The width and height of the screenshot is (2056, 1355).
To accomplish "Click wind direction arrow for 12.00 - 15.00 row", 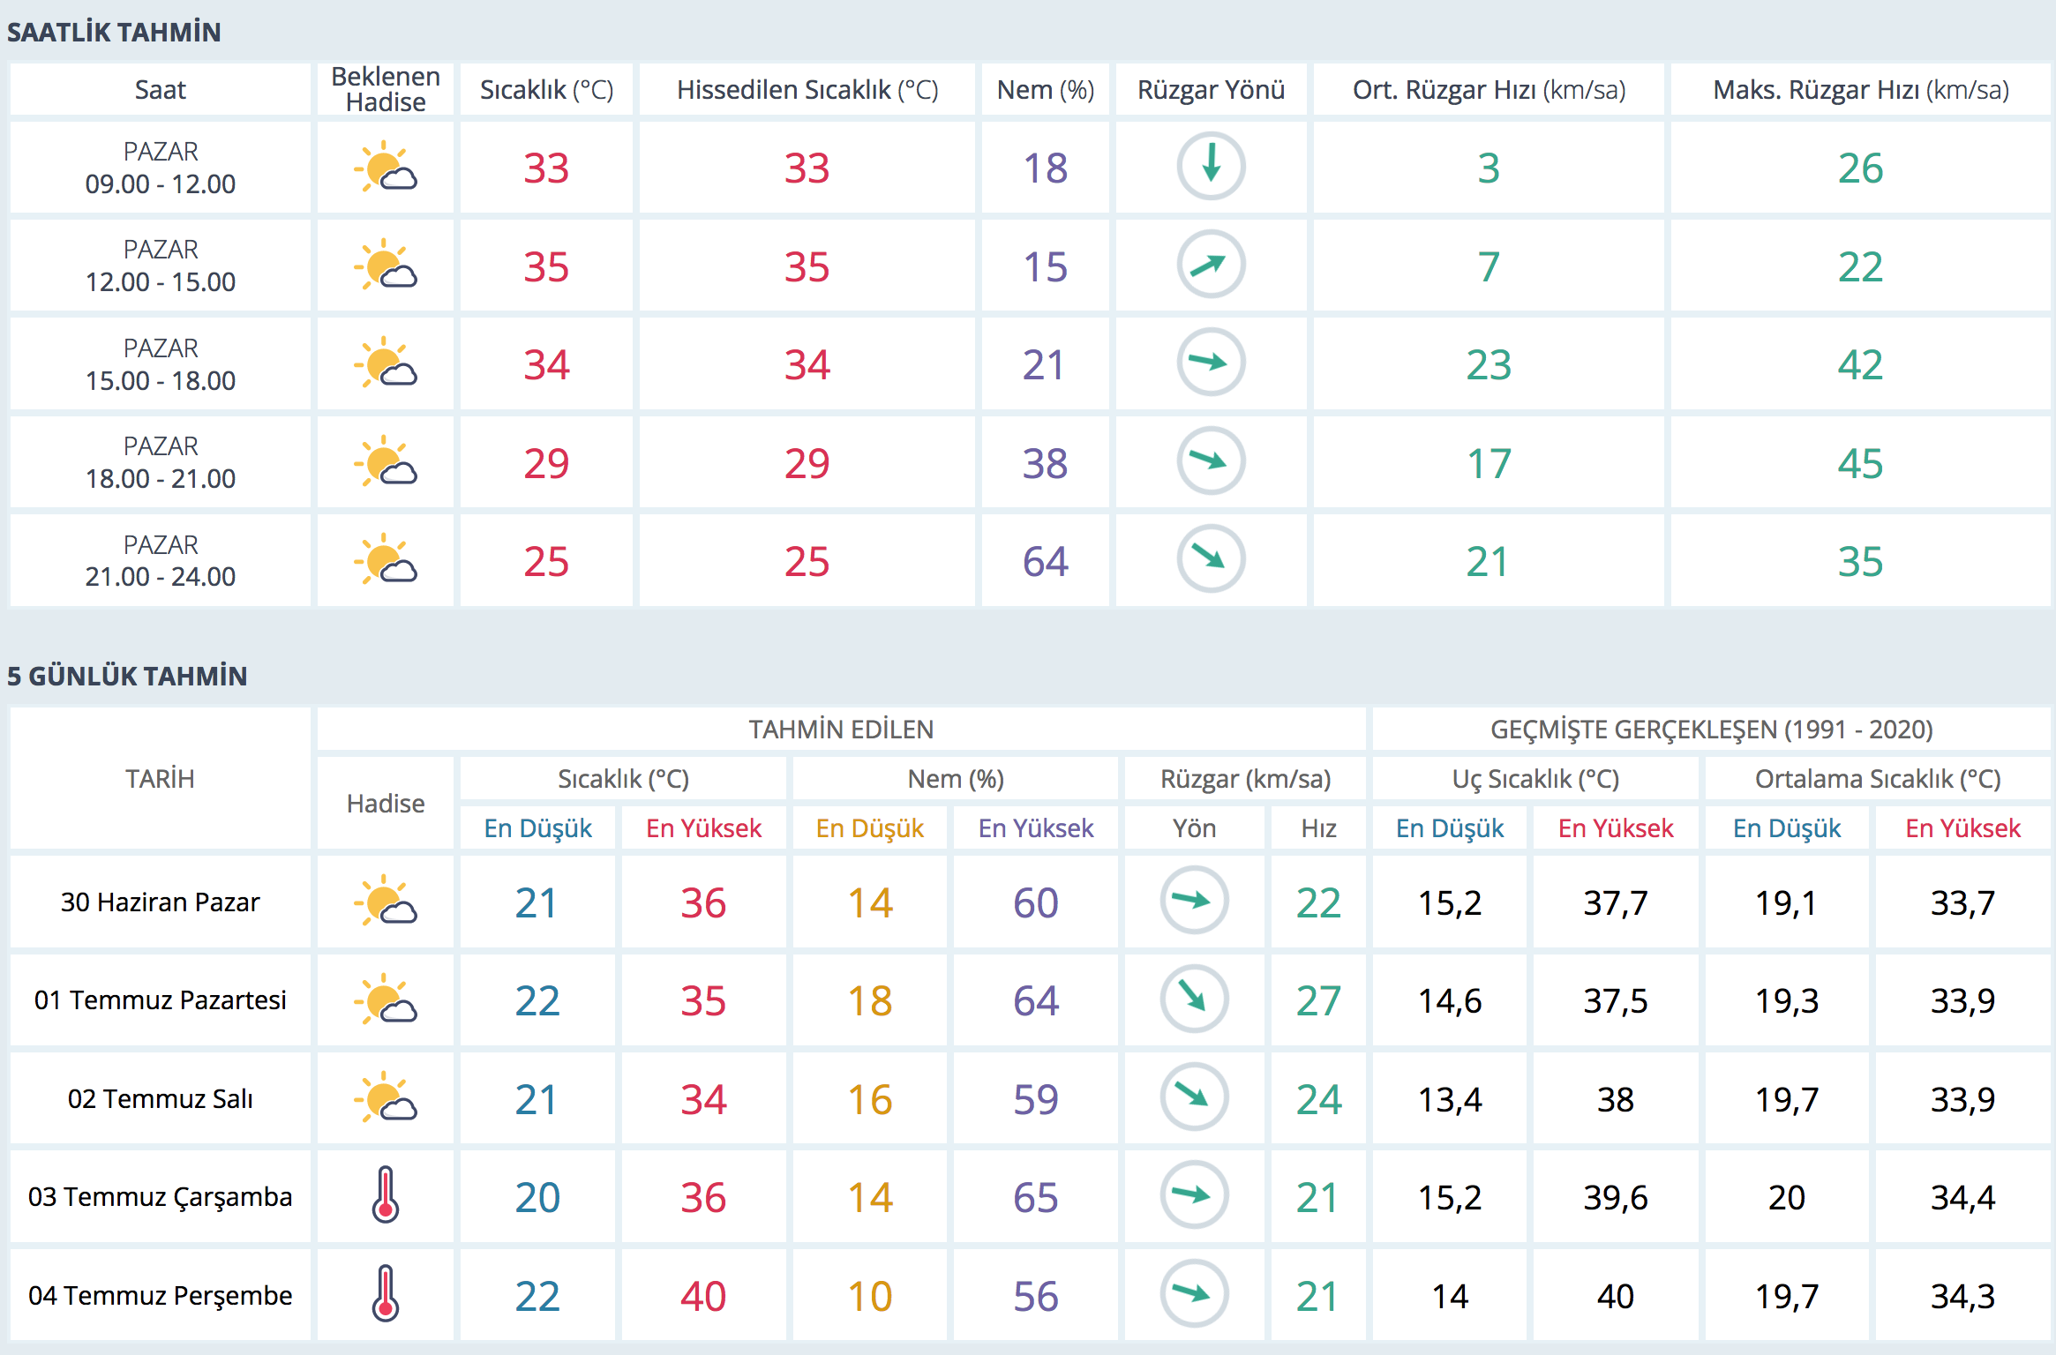I will 1211,265.
